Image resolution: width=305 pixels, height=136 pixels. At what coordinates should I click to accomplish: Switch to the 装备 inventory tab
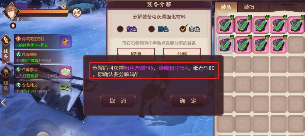coord(226,7)
